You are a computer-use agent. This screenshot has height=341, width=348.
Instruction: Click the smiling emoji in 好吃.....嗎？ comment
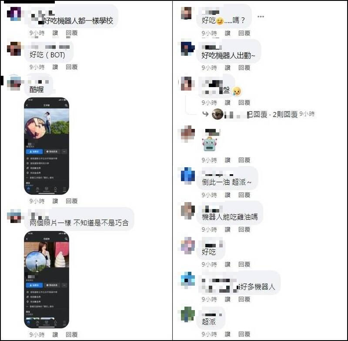point(220,21)
